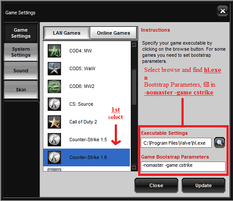Select COD6: MW2 in the game list
This screenshot has width=233, height=201.
[87, 86]
